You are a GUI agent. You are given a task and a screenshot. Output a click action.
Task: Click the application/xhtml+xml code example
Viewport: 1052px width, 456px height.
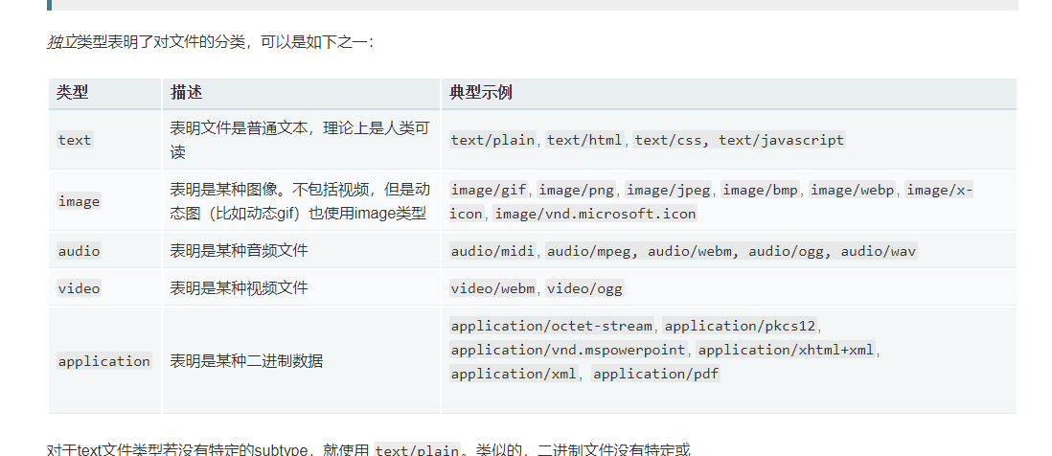787,350
